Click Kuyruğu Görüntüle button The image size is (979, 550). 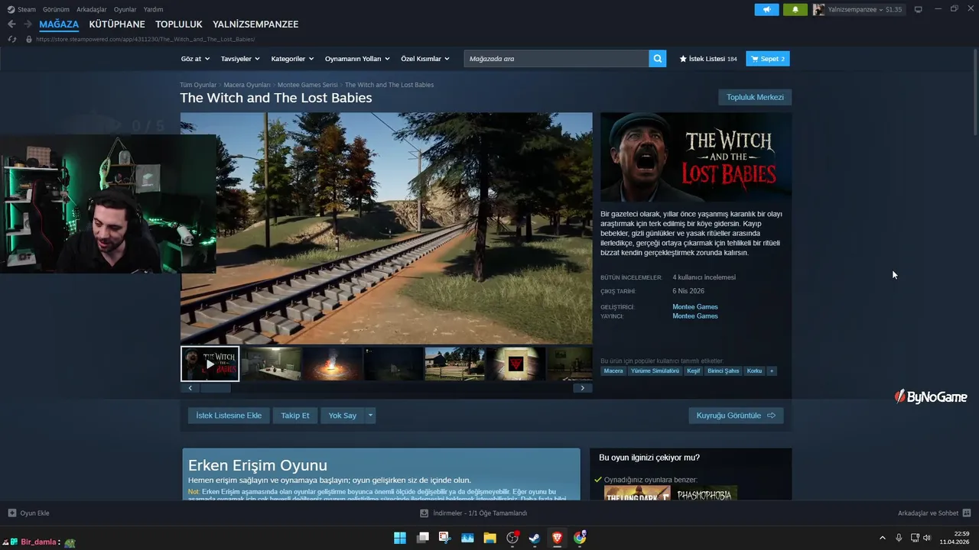(736, 416)
